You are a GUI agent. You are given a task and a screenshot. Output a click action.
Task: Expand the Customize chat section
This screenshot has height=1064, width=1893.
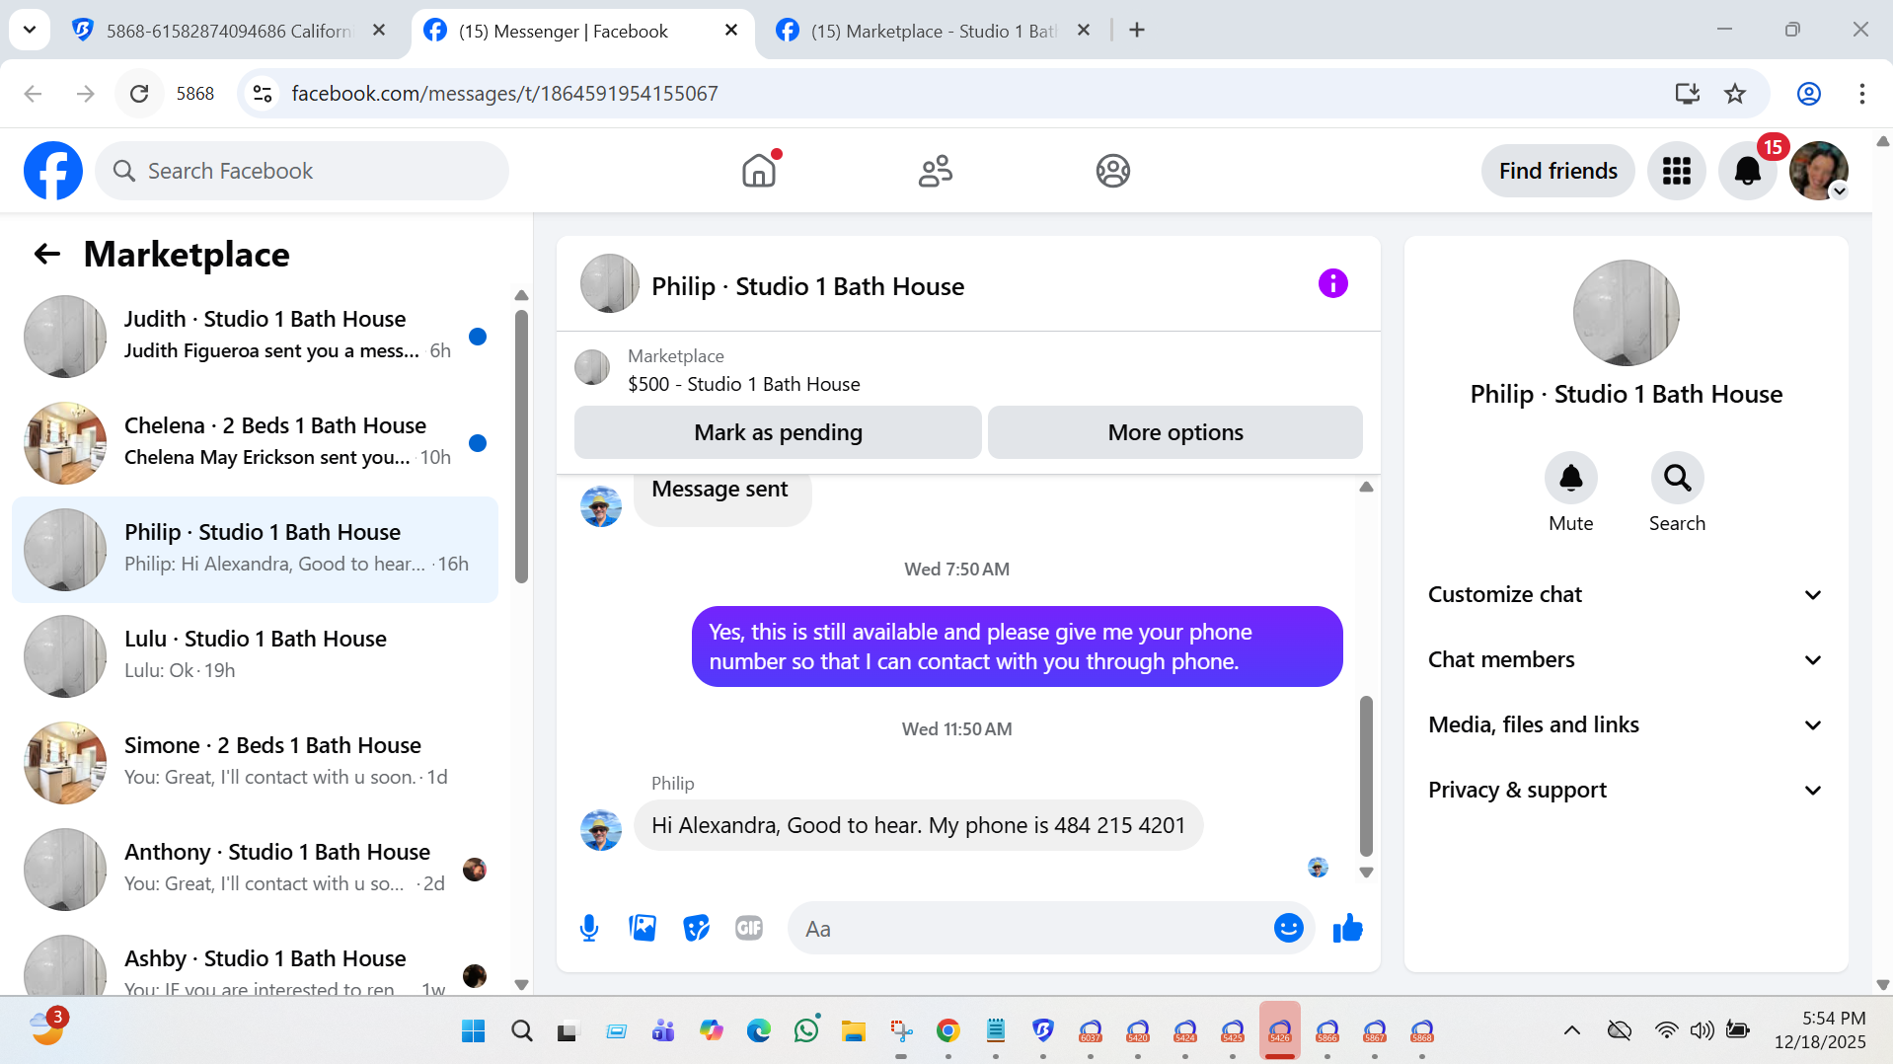[x=1626, y=595]
